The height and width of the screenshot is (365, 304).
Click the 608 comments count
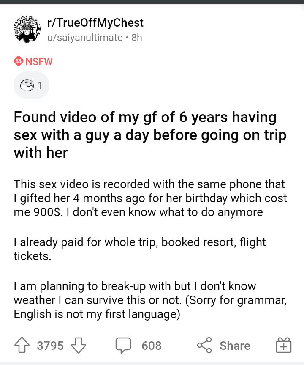(x=152, y=346)
